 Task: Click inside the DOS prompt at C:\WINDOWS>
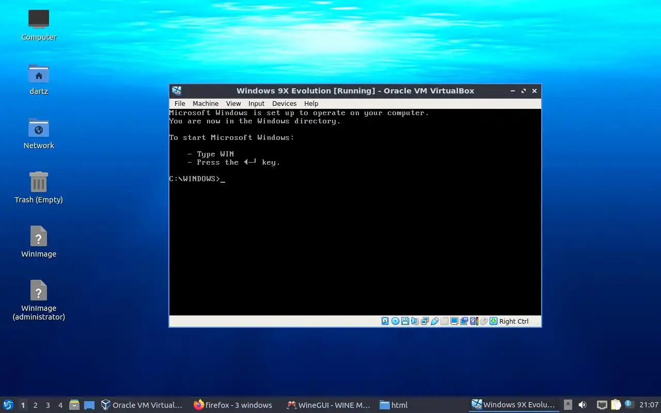pos(197,179)
